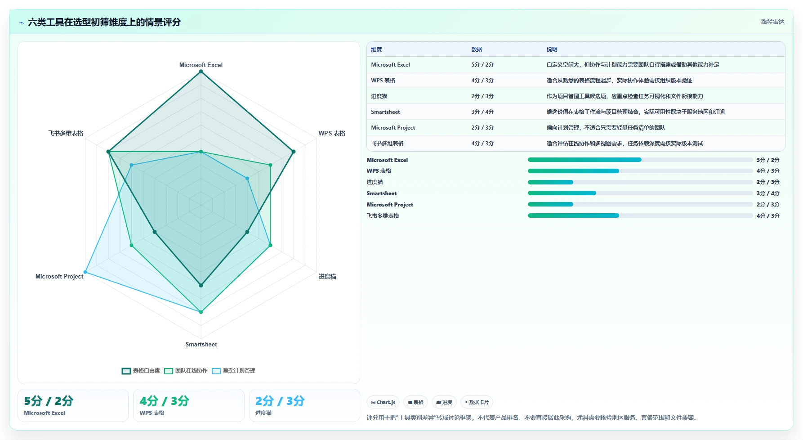Image resolution: width=803 pixels, height=440 pixels.
Task: Click the footnote text starting with 评分用于把
Action: 532,418
